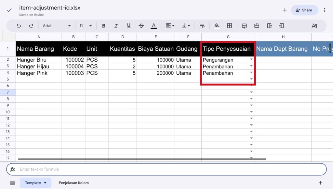The height and width of the screenshot is (189, 333).
Task: Open the all sheets list icon
Action: [13, 183]
